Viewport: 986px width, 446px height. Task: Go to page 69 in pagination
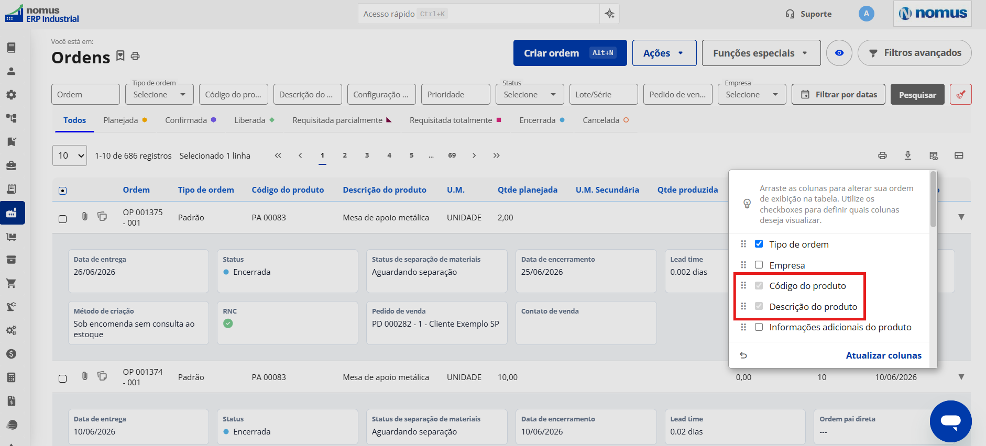(x=452, y=155)
